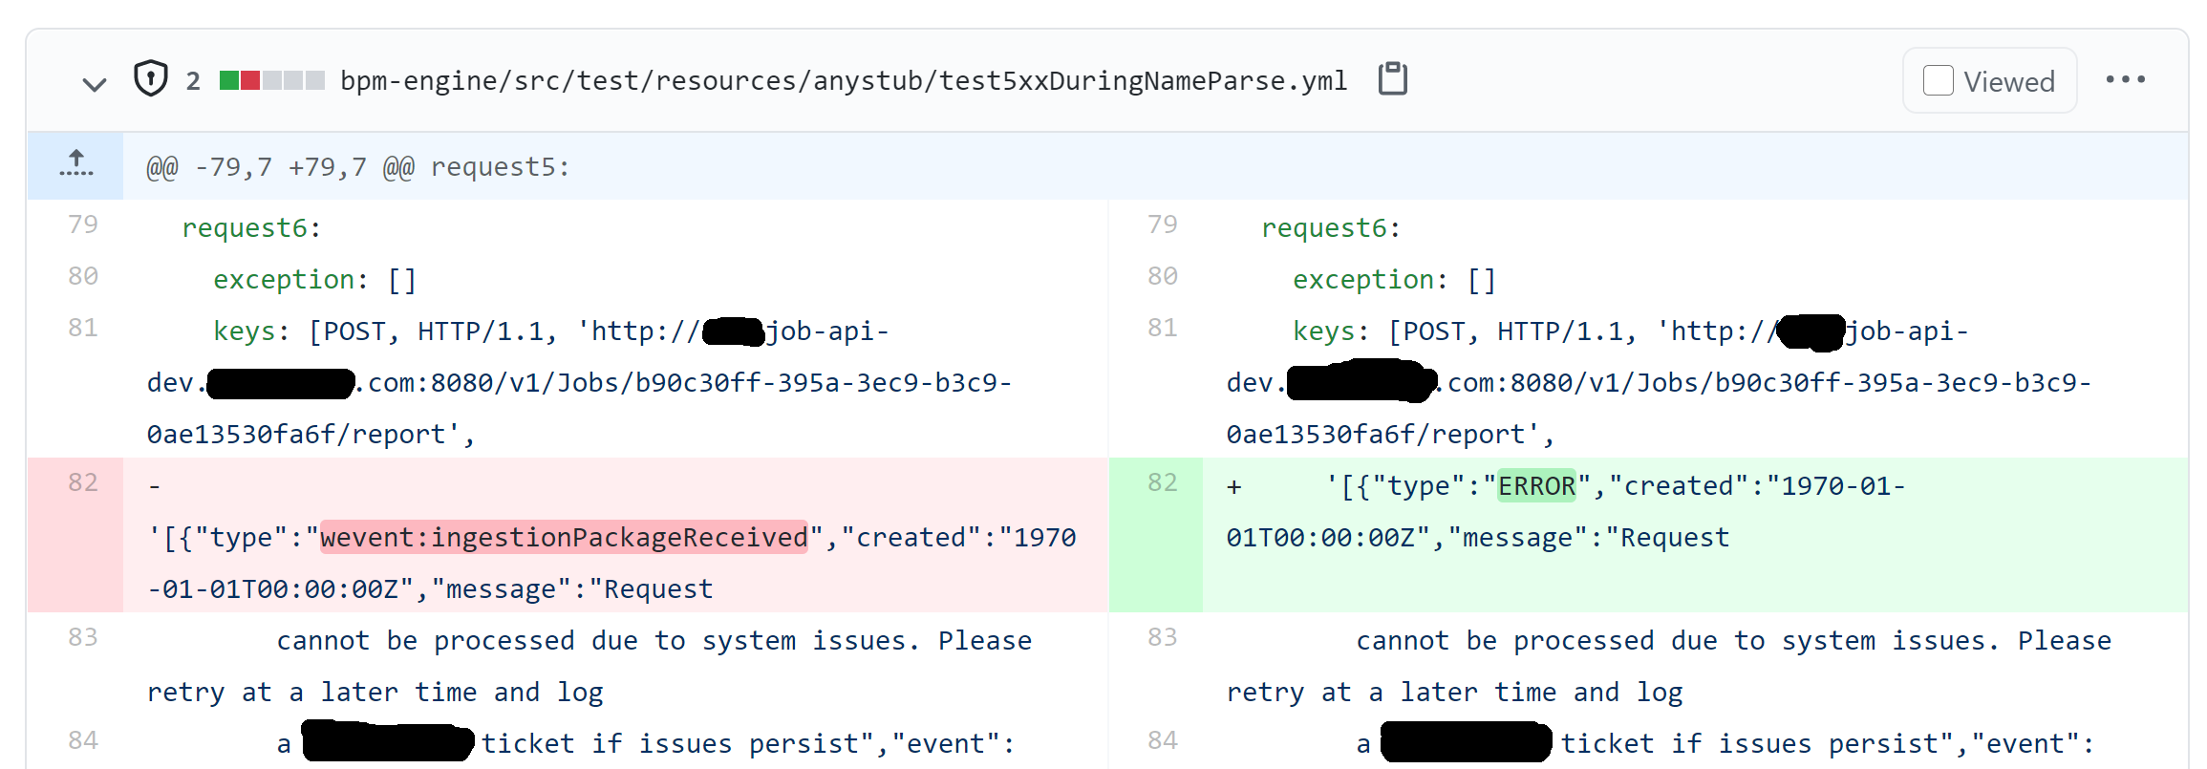Click right '0ae13530fa6f/report' text

pyautogui.click(x=1375, y=435)
